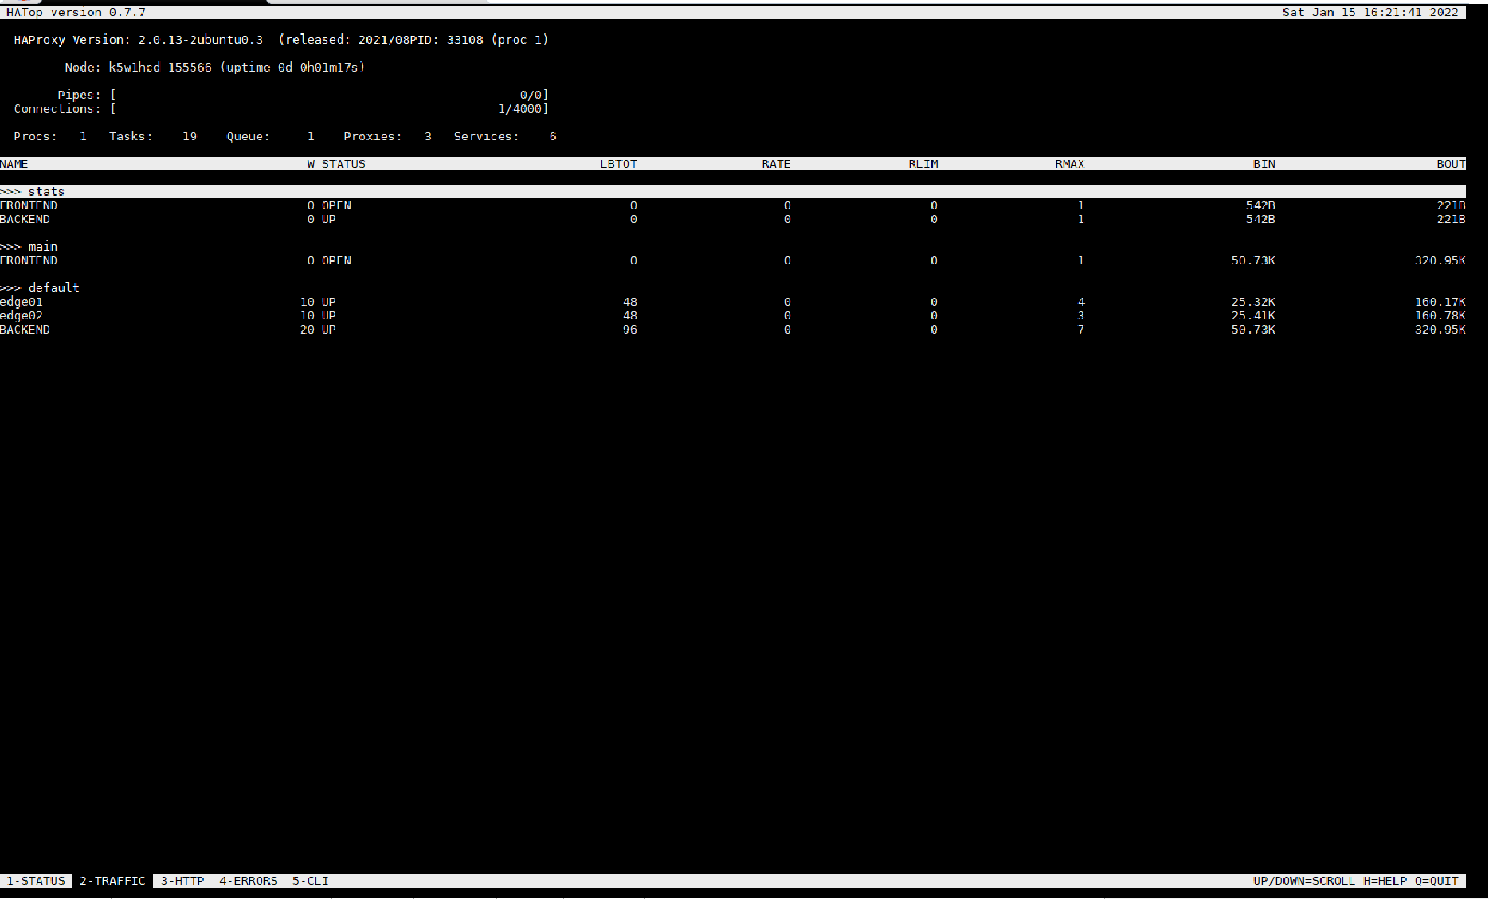Open the 4-ERRORS tab
This screenshot has width=1489, height=899.
pyautogui.click(x=249, y=881)
